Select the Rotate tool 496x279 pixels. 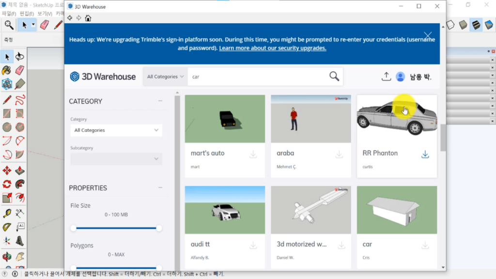(7, 184)
